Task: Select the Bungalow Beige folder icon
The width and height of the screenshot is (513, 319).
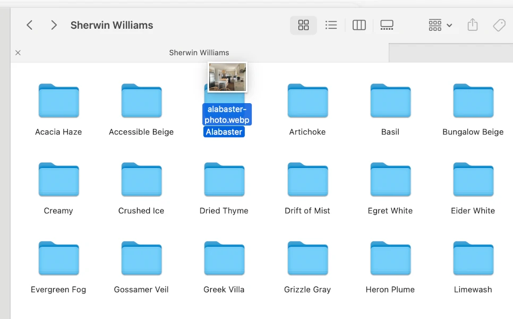Action: coord(473,100)
